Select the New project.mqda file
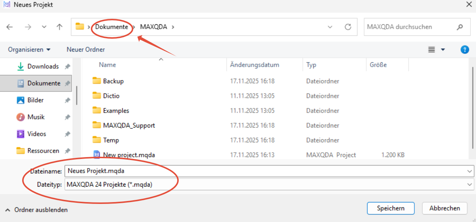Viewport: 476px width, 222px height. [x=129, y=155]
